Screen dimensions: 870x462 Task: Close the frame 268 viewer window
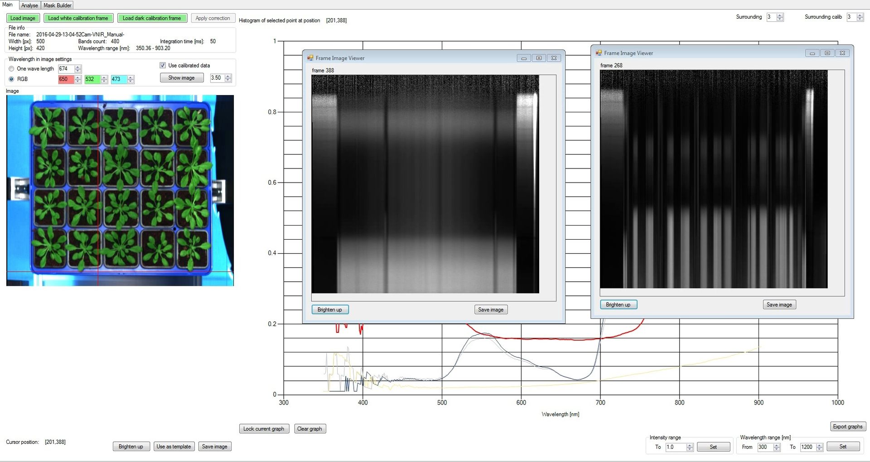842,53
